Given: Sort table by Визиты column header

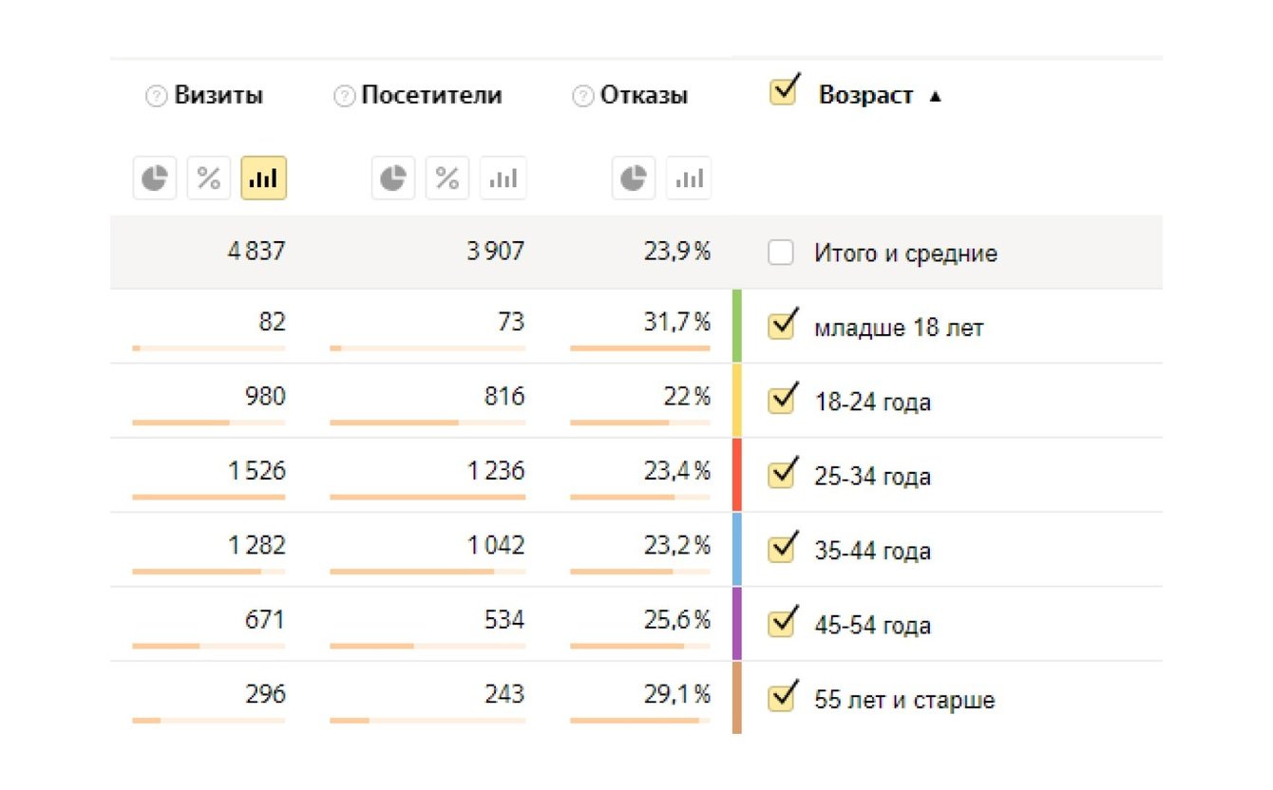Looking at the screenshot, I should click(x=218, y=96).
